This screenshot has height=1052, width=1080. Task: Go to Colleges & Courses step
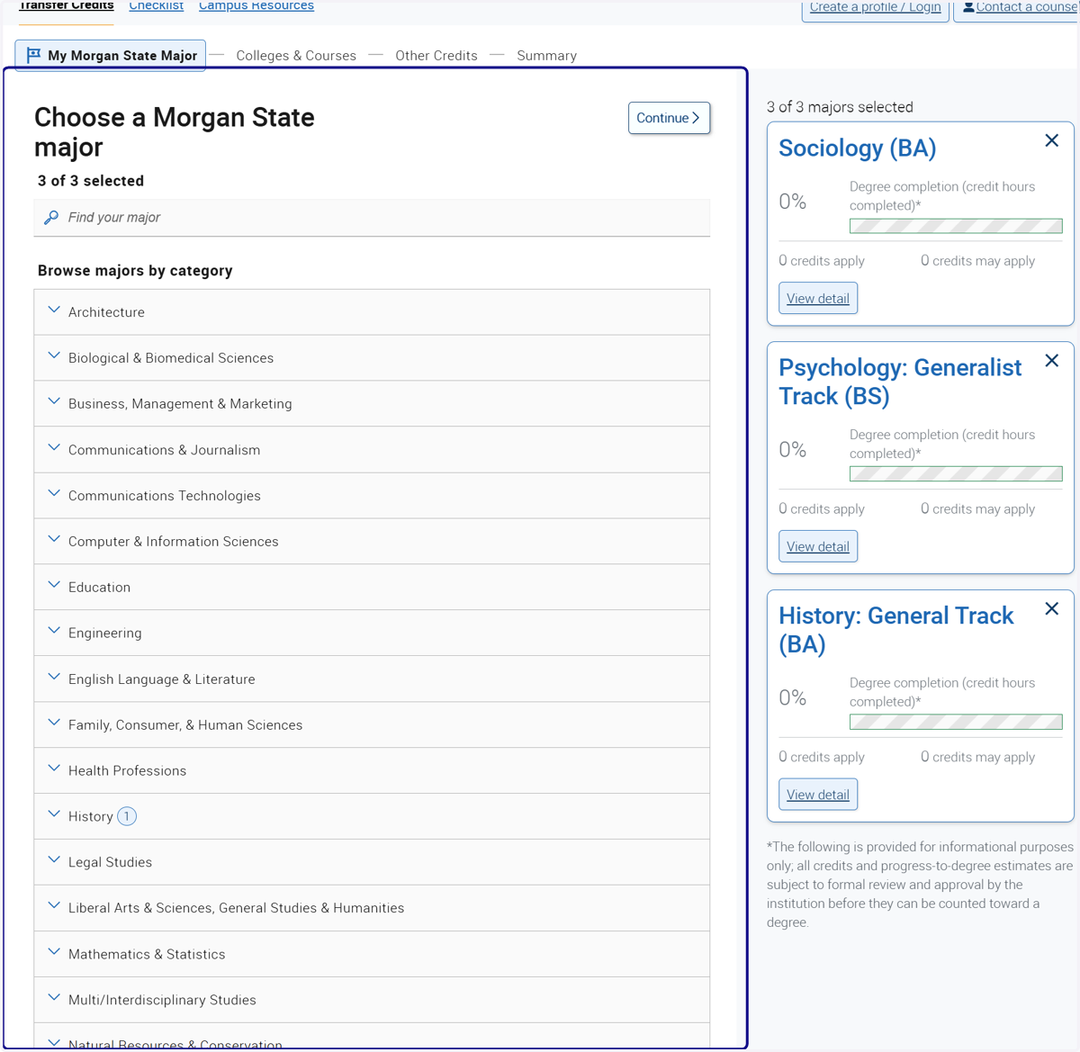[x=296, y=56]
